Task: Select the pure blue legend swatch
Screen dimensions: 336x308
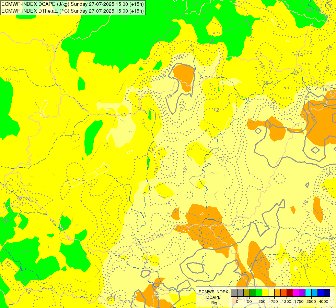Action: point(321,293)
